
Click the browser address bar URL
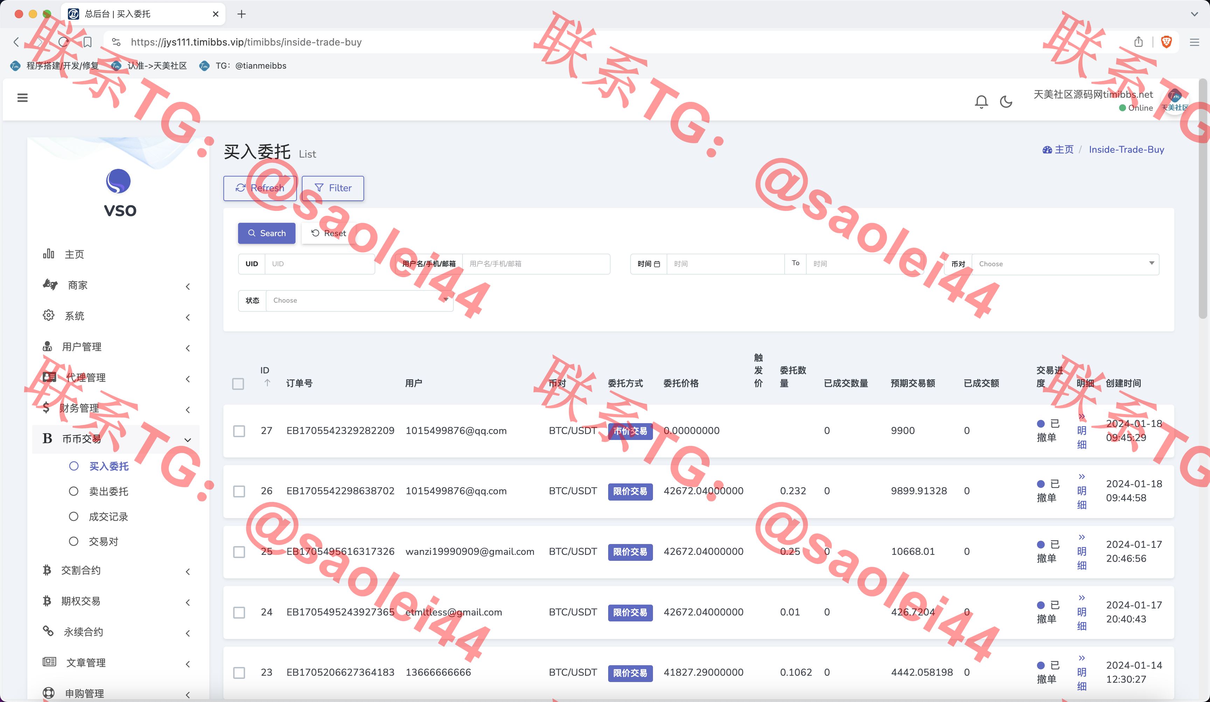246,42
